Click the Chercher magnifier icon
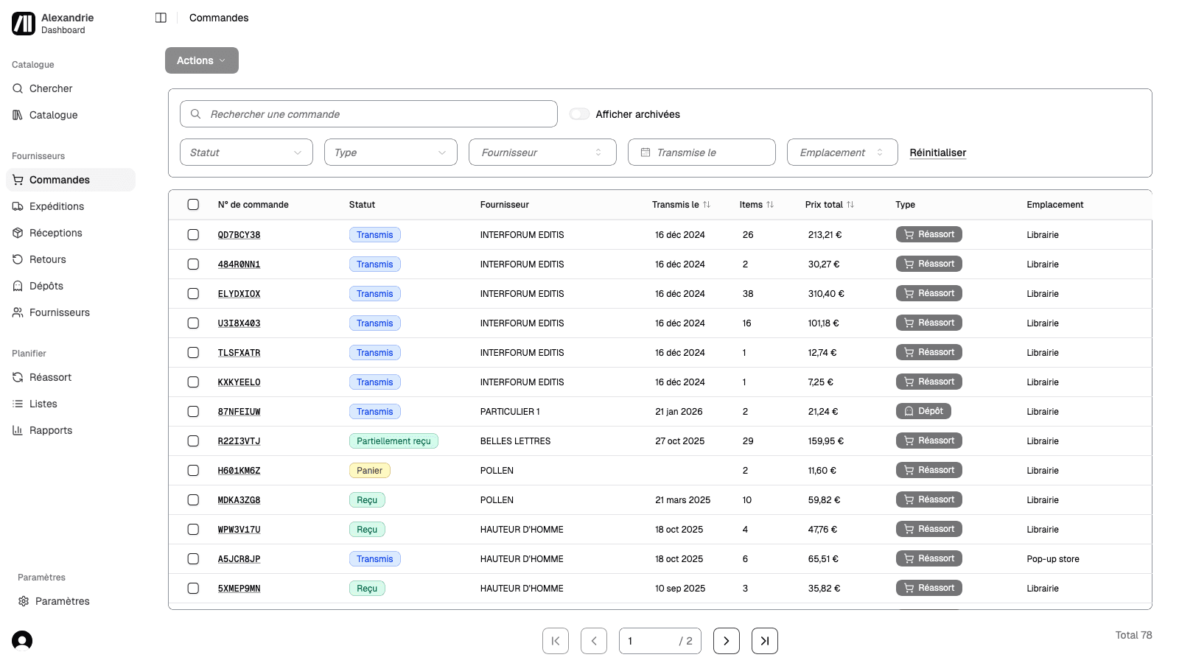1179x663 pixels. pos(18,88)
